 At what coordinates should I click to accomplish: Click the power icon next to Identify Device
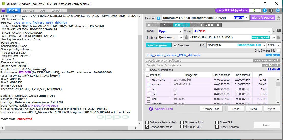pyautogui.click(x=278, y=18)
